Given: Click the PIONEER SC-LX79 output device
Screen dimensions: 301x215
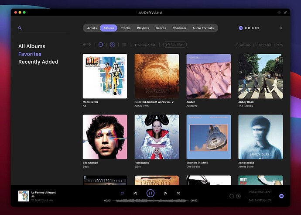Looking at the screenshot, I should click(260, 192).
